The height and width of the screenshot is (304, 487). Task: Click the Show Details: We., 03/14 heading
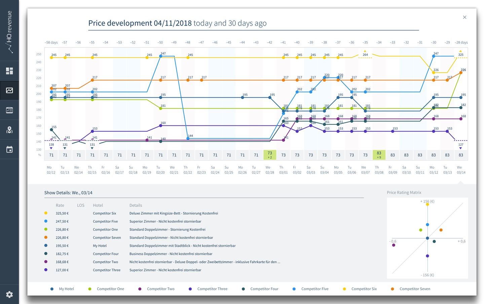[x=68, y=193]
